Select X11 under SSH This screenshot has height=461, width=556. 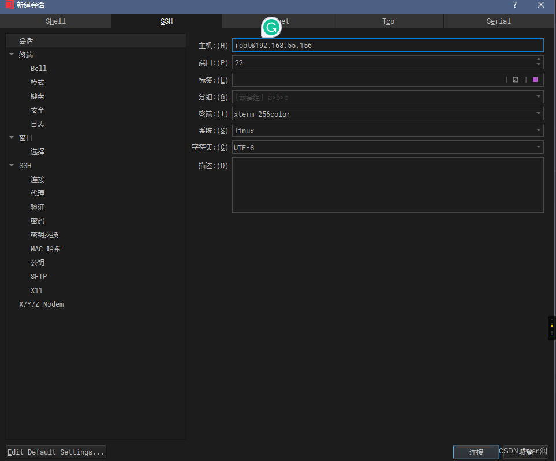tap(36, 290)
